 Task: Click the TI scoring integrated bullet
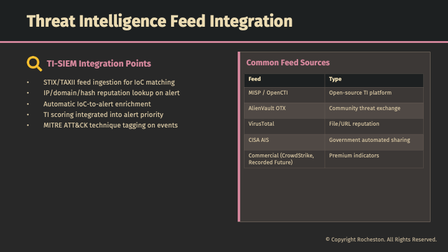click(103, 114)
